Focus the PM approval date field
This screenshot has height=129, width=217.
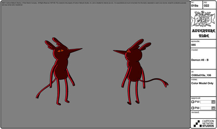pyautogui.click(x=206, y=108)
